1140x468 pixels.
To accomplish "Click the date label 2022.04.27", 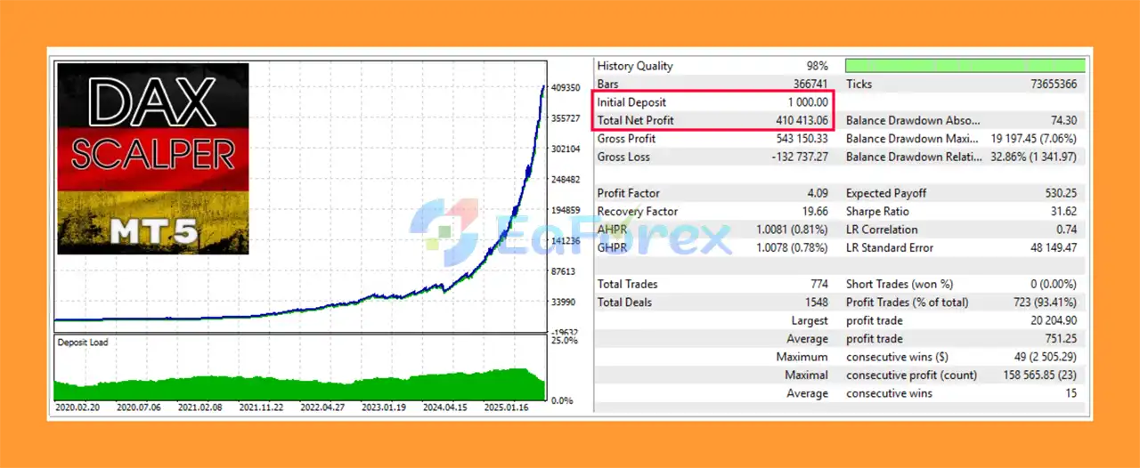I will (322, 408).
